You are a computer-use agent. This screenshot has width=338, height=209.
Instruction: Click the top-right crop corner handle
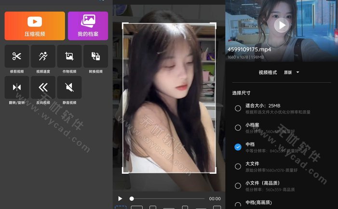214,25
